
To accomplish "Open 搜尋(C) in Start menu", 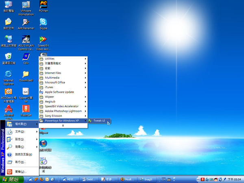I will pyautogui.click(x=22, y=147).
